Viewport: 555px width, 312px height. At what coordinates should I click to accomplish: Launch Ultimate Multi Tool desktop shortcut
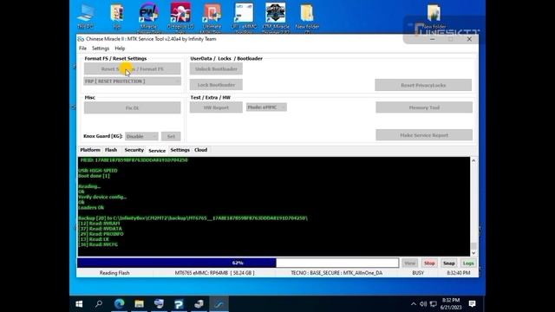(212, 17)
